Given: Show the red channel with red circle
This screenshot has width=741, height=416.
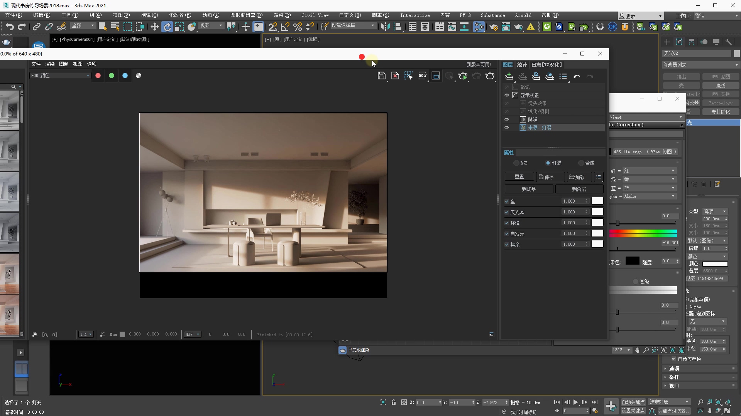Looking at the screenshot, I should tap(98, 75).
